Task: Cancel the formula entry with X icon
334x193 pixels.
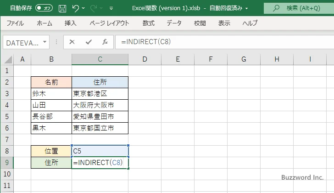Action: click(x=72, y=42)
